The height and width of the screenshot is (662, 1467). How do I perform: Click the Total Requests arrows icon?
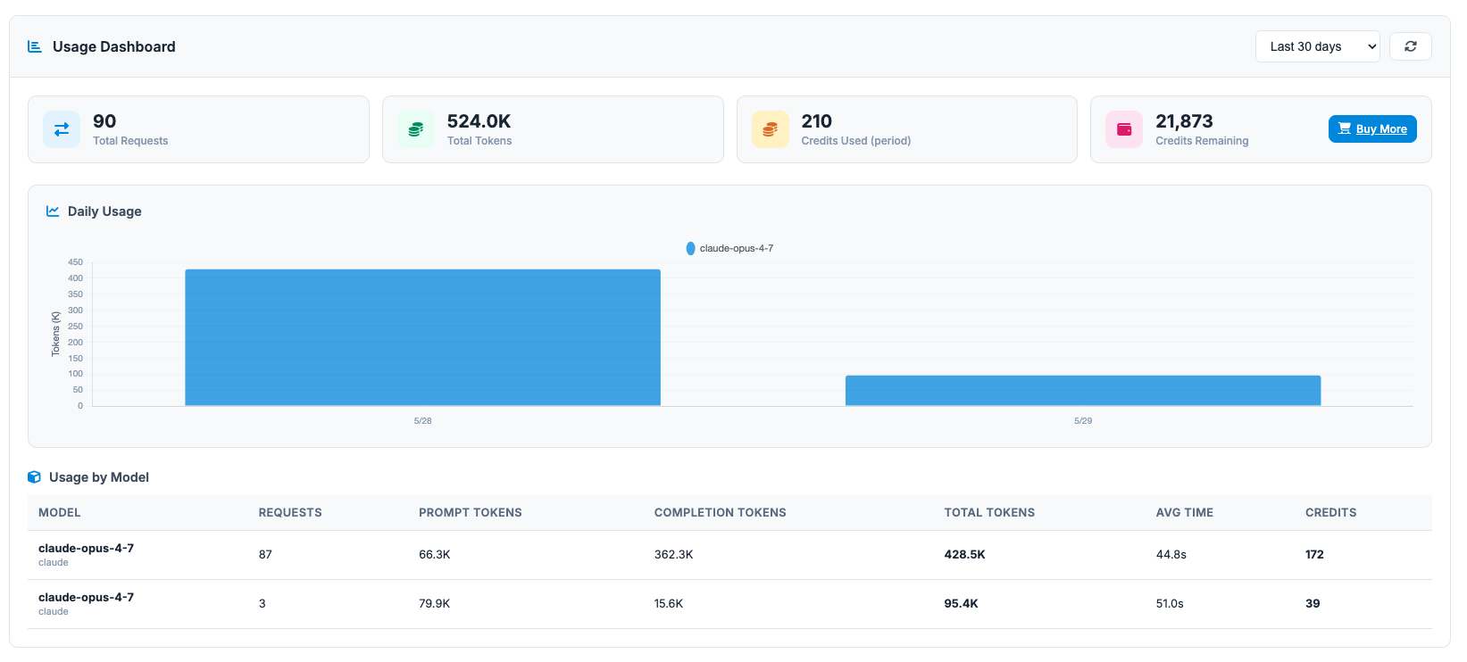tap(62, 129)
